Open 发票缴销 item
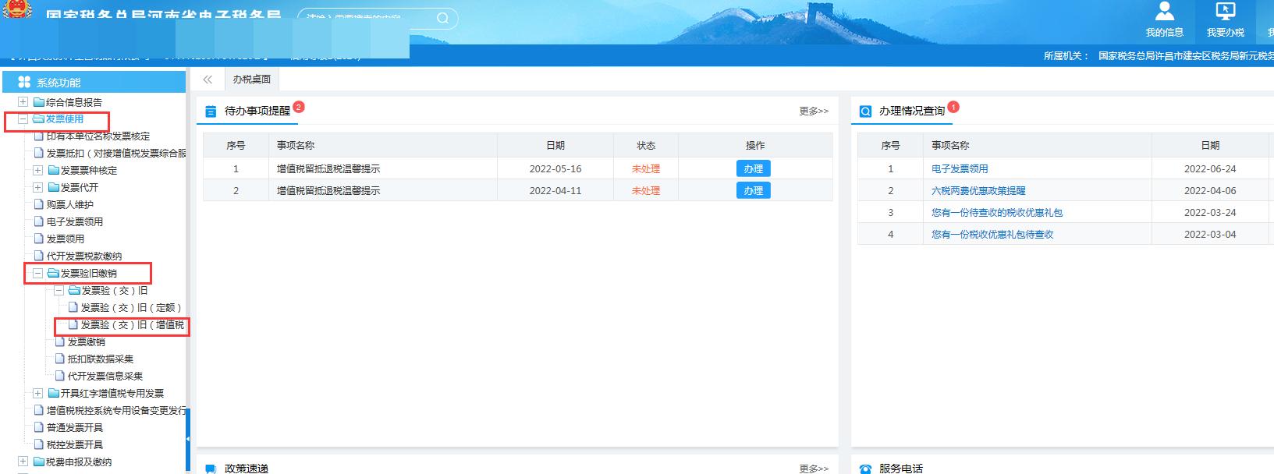Viewport: 1274px width, 474px height. [86, 342]
